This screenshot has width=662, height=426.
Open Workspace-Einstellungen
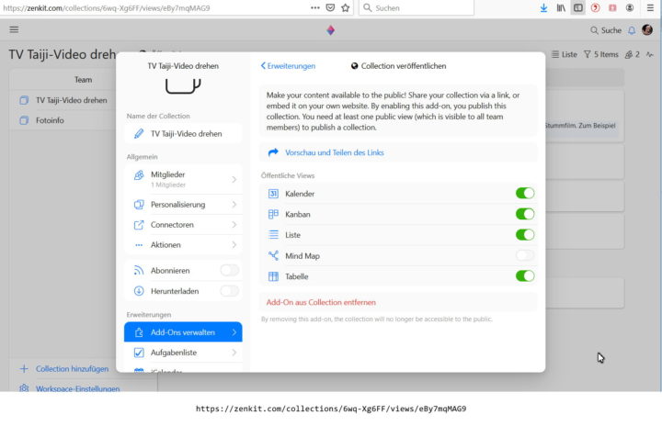coord(70,388)
